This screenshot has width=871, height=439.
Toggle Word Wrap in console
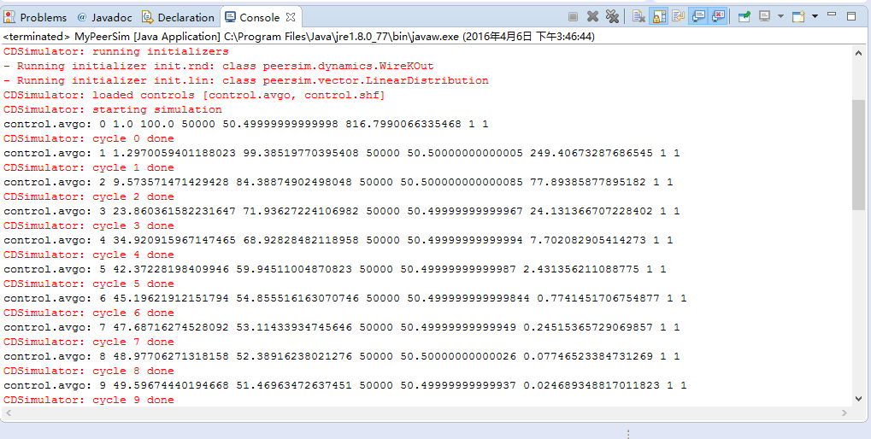[678, 17]
